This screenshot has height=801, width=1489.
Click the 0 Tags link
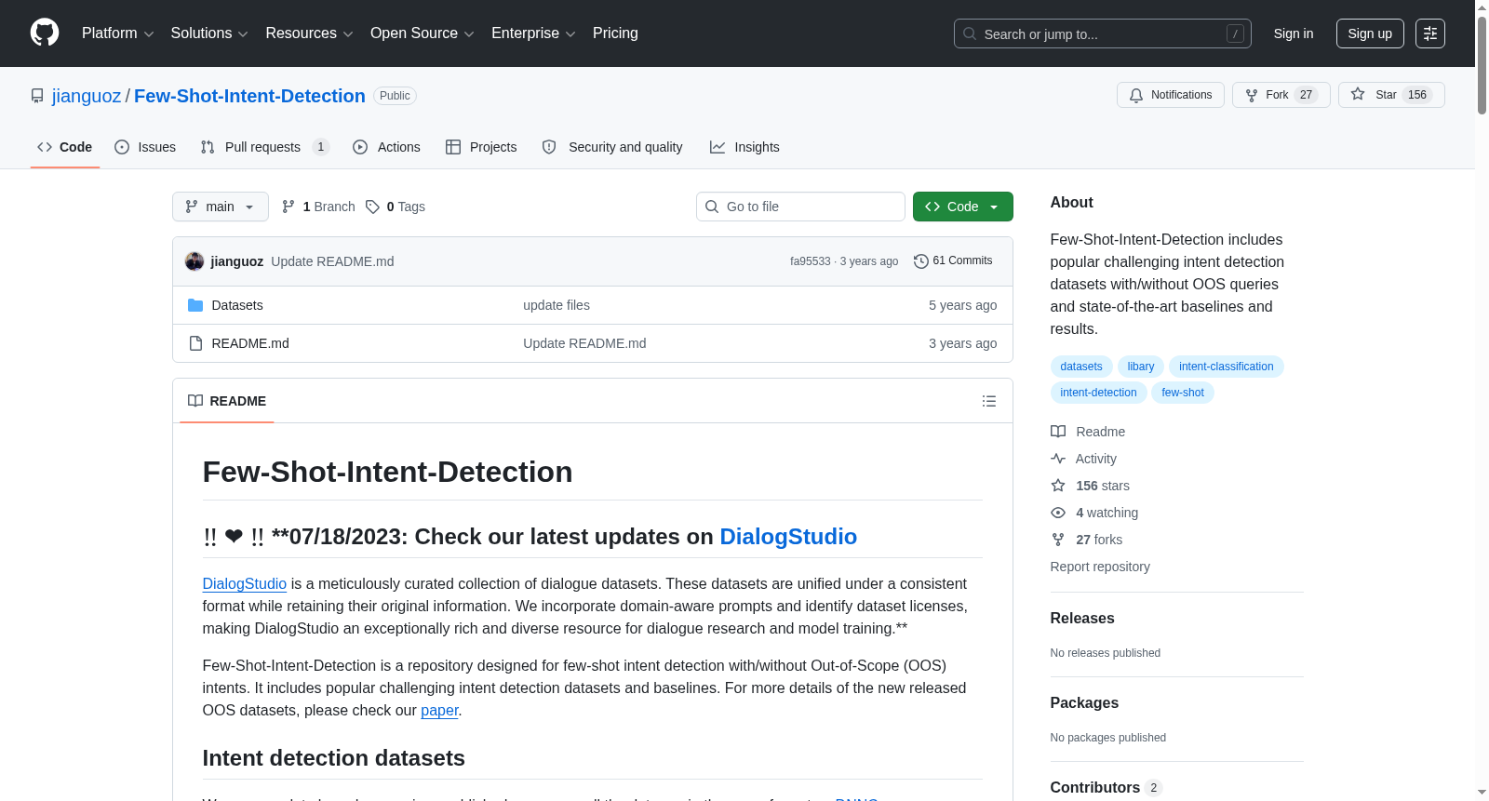[x=396, y=207]
